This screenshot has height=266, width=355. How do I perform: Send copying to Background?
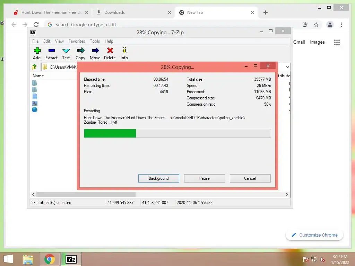pos(159,178)
